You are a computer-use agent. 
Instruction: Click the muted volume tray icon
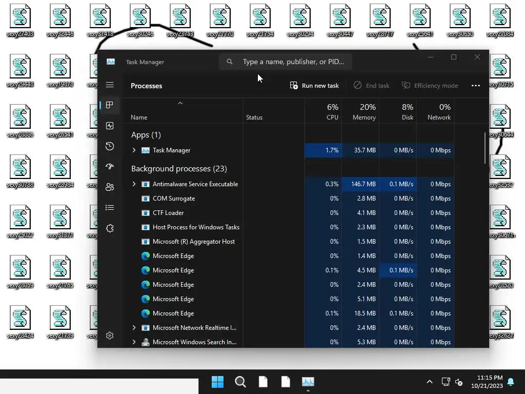pyautogui.click(x=459, y=382)
